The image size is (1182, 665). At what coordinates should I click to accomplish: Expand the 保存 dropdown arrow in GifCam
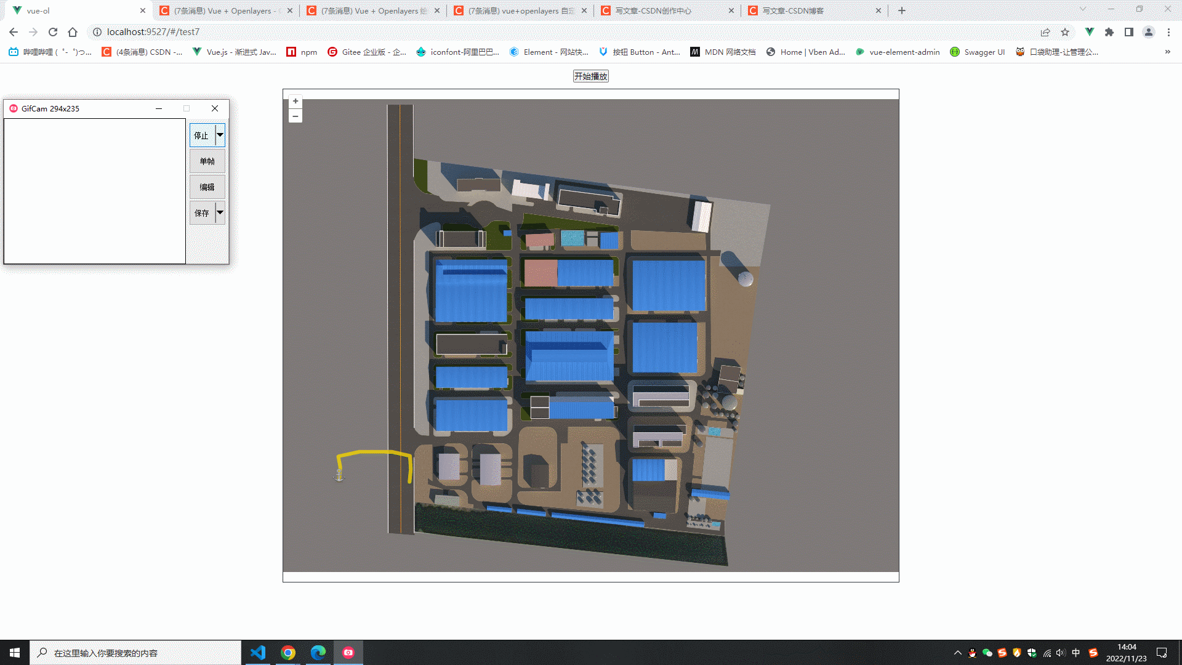pos(220,212)
